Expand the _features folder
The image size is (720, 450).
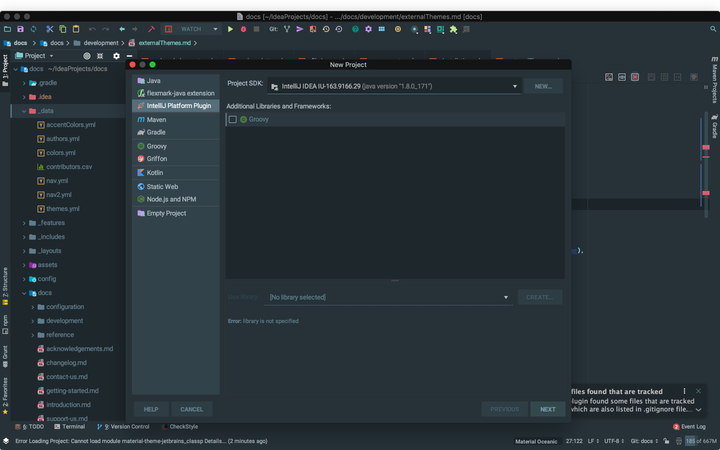24,223
